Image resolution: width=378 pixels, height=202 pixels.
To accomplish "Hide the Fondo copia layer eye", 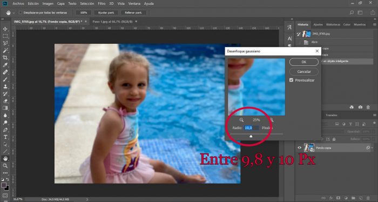I will (x=299, y=148).
